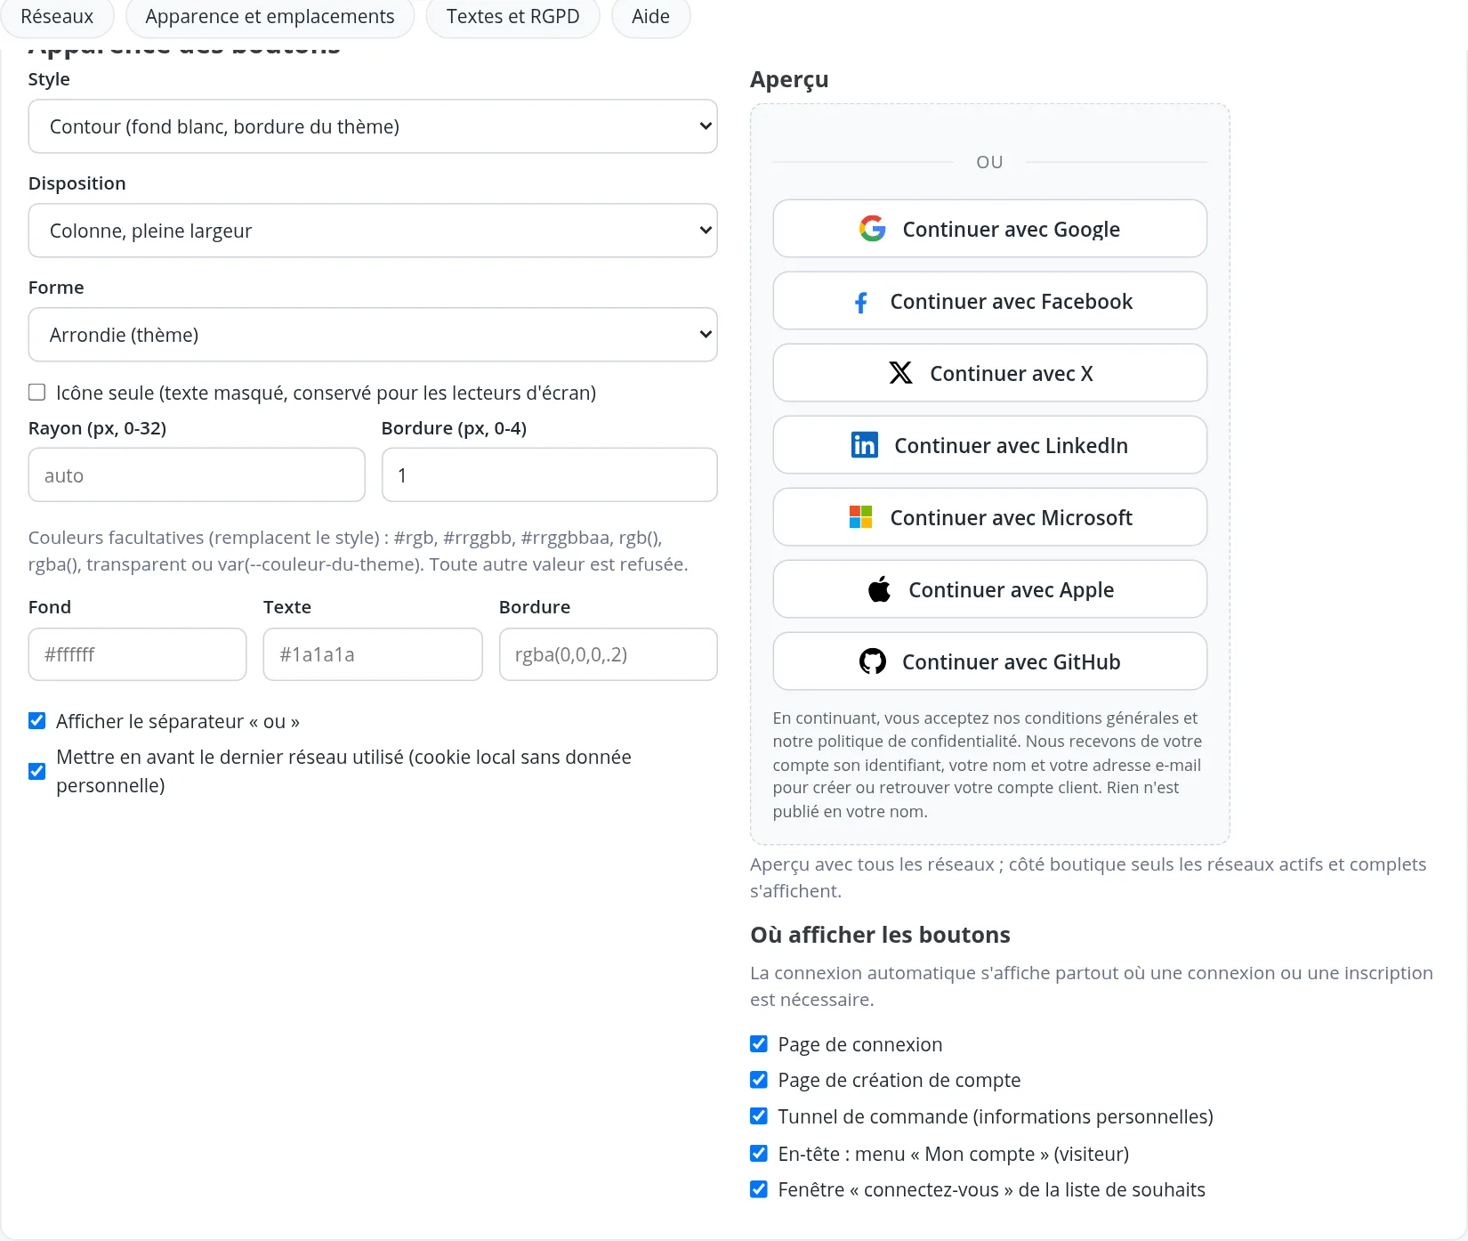
Task: Click 'Continuer avec LinkedIn' button text
Action: click(1011, 446)
